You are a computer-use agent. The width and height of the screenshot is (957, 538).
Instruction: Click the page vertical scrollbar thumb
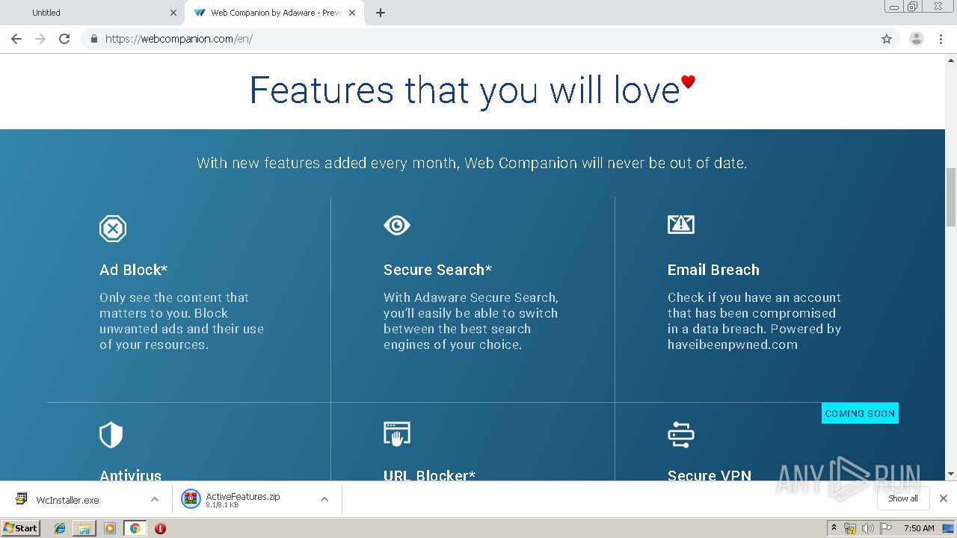click(951, 197)
